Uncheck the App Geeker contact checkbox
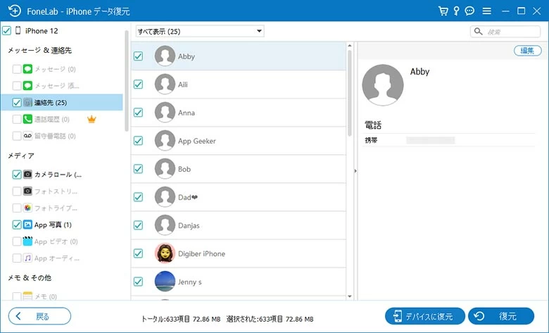Image resolution: width=549 pixels, height=333 pixels. 138,141
